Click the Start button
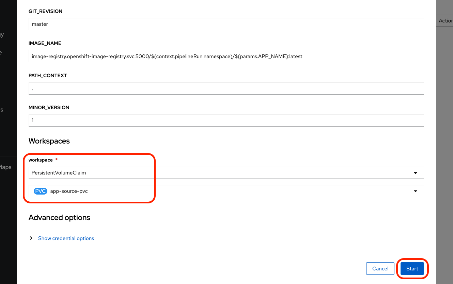The image size is (453, 284). 412,269
